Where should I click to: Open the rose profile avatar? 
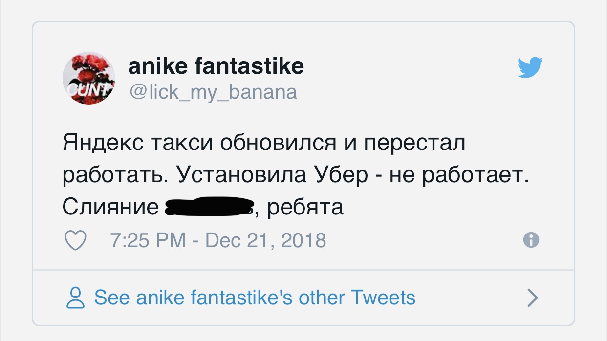[x=89, y=78]
